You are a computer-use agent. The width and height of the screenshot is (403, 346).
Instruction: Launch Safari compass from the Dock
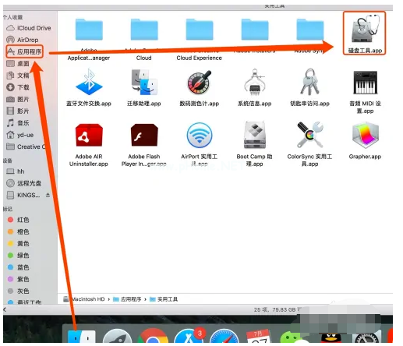[x=224, y=336]
